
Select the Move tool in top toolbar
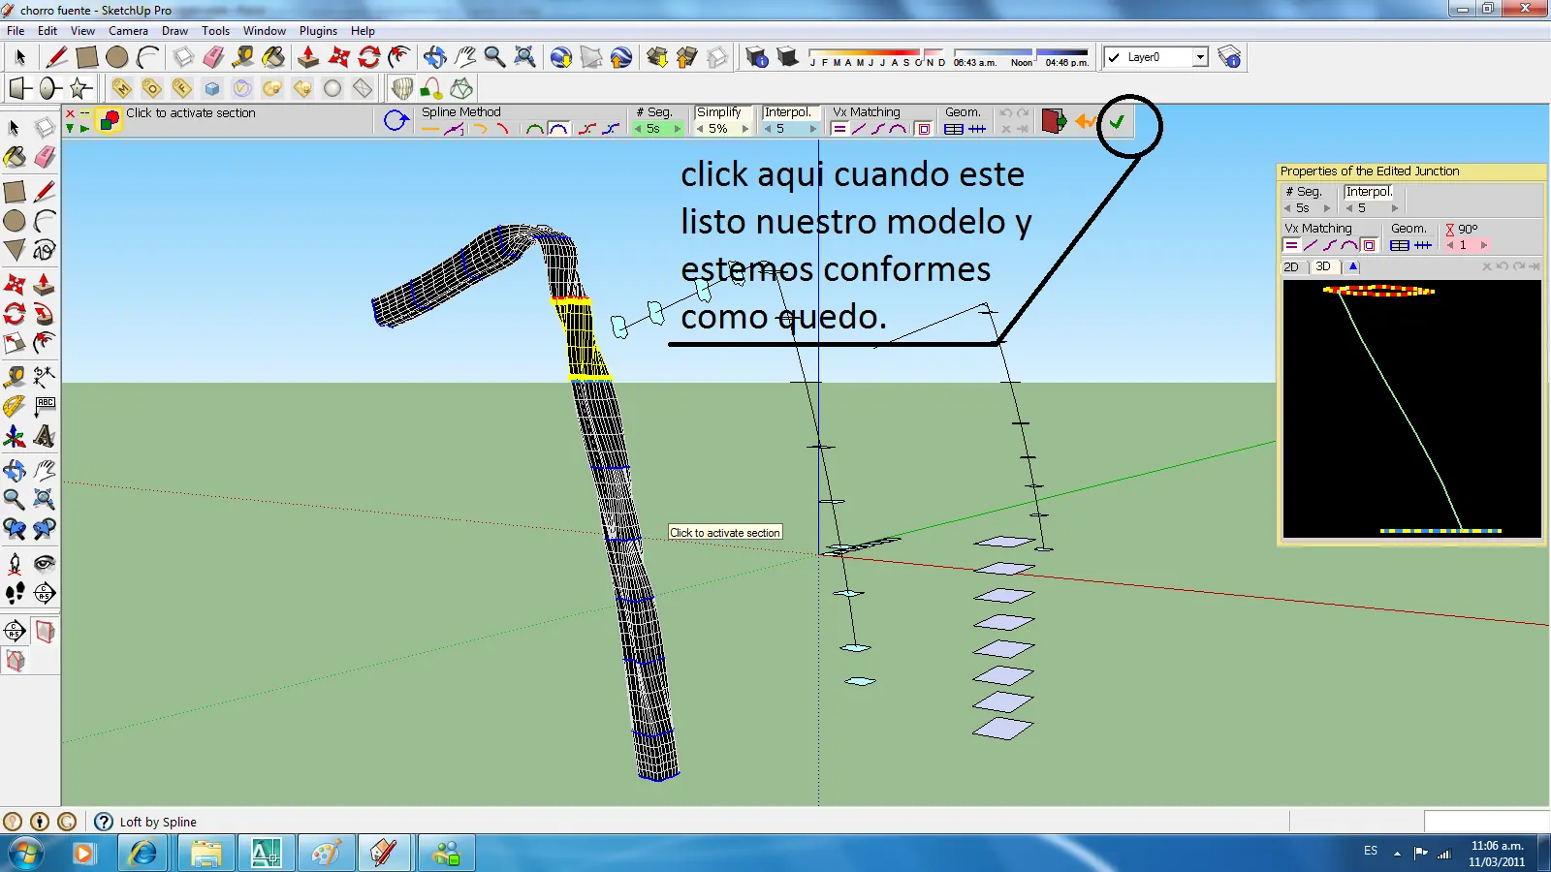click(x=338, y=57)
